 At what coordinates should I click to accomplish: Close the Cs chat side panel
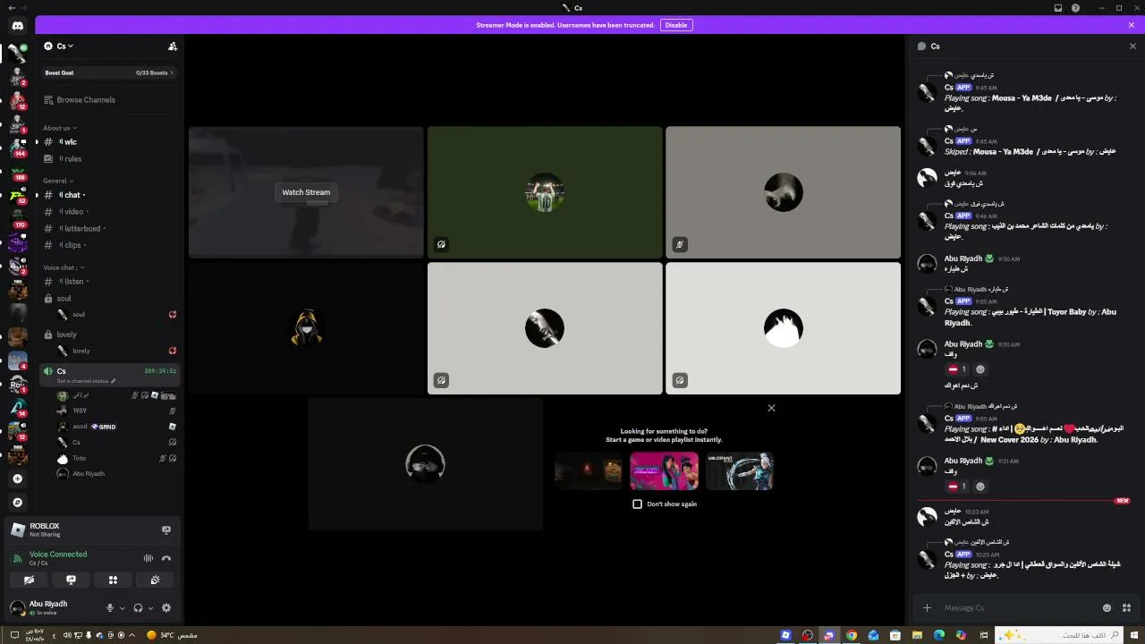pos(1132,47)
